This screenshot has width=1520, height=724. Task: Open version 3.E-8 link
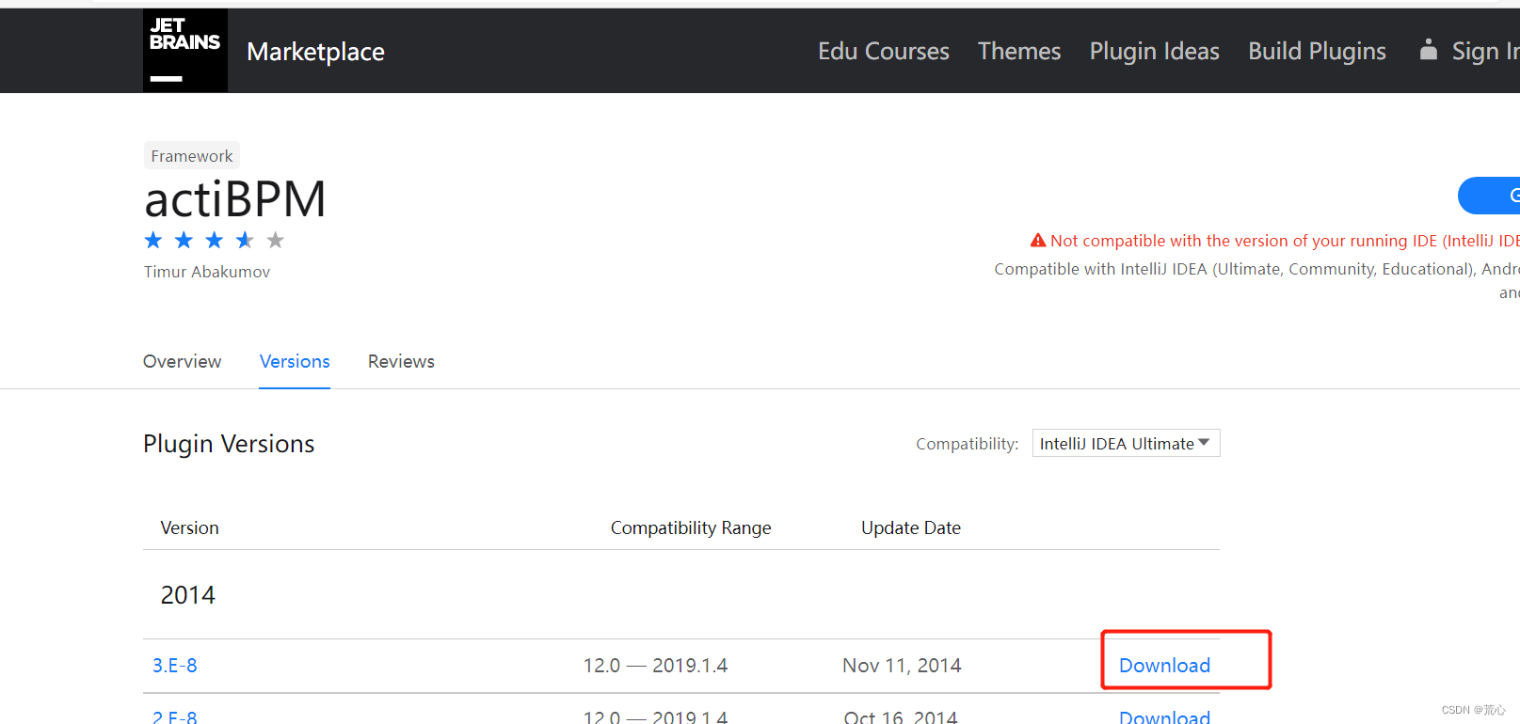click(175, 666)
